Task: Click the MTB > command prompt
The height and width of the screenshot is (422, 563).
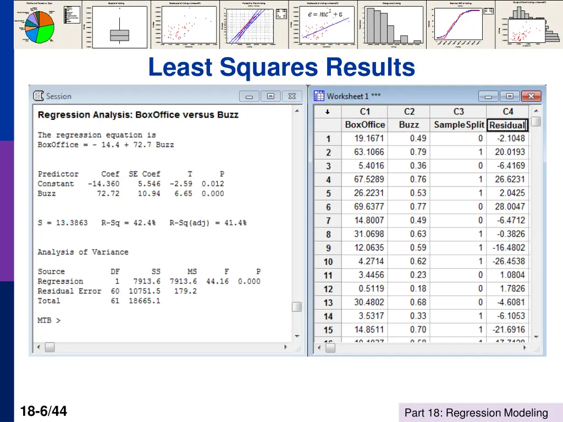Action: (x=49, y=320)
